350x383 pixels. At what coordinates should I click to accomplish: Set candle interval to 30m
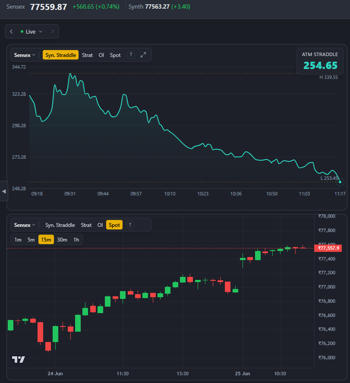click(x=62, y=240)
